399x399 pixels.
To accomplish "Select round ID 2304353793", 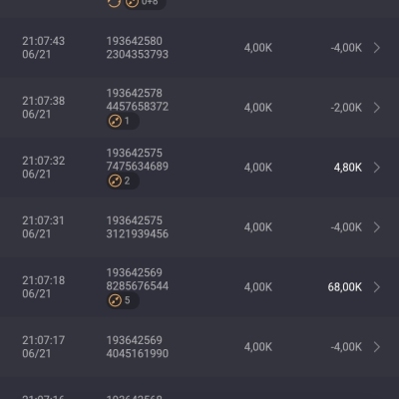I will (x=138, y=55).
